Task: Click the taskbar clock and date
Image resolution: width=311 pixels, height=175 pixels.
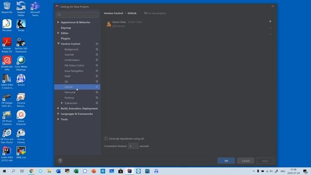Action: click(x=294, y=171)
